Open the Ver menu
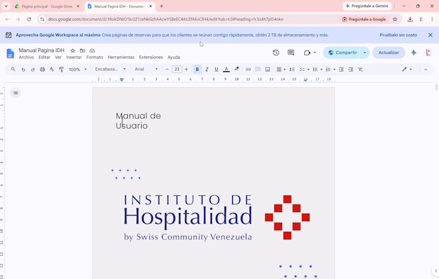Image resolution: width=439 pixels, height=279 pixels. point(58,58)
